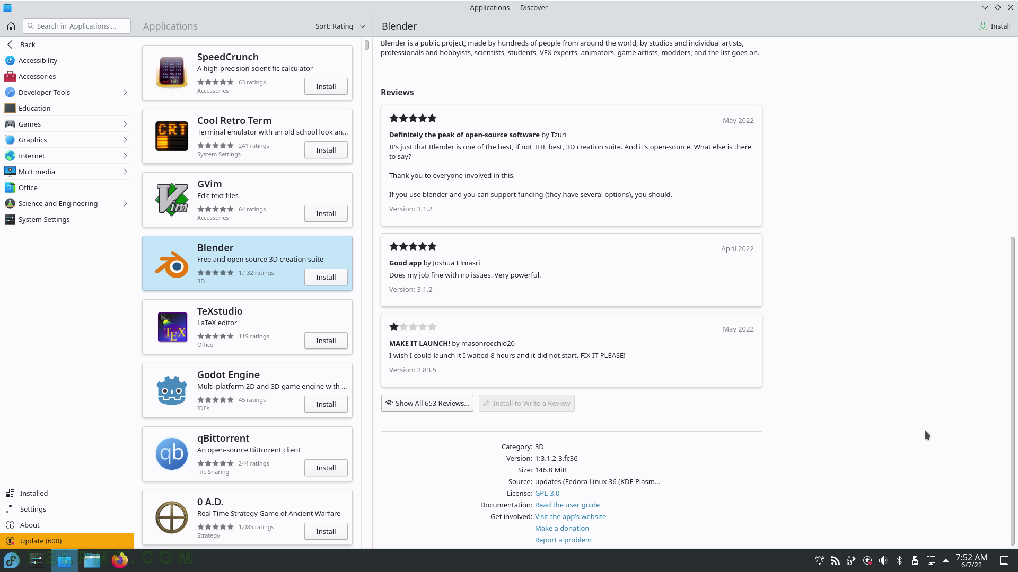The image size is (1018, 572).
Task: Click the qBittorrent app icon
Action: (172, 454)
